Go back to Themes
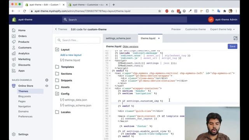 (61, 30)
